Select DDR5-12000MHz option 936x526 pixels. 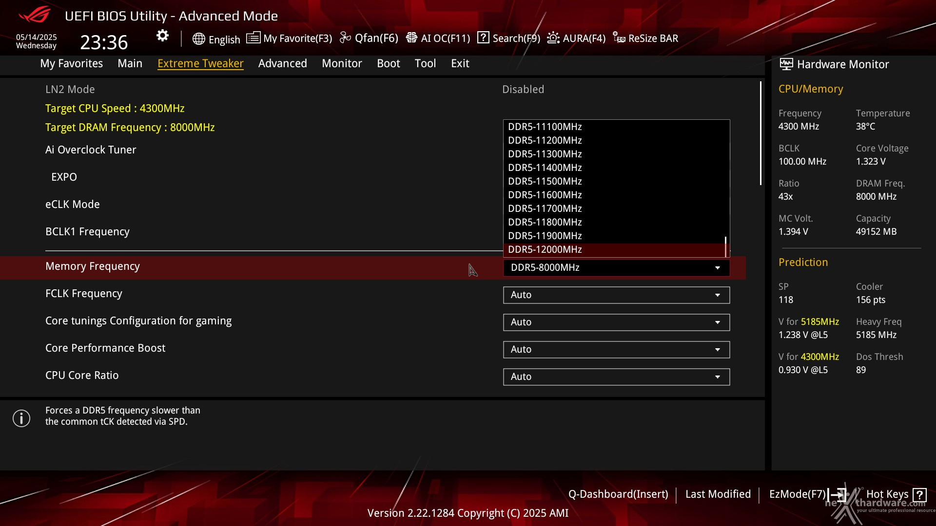tap(614, 249)
